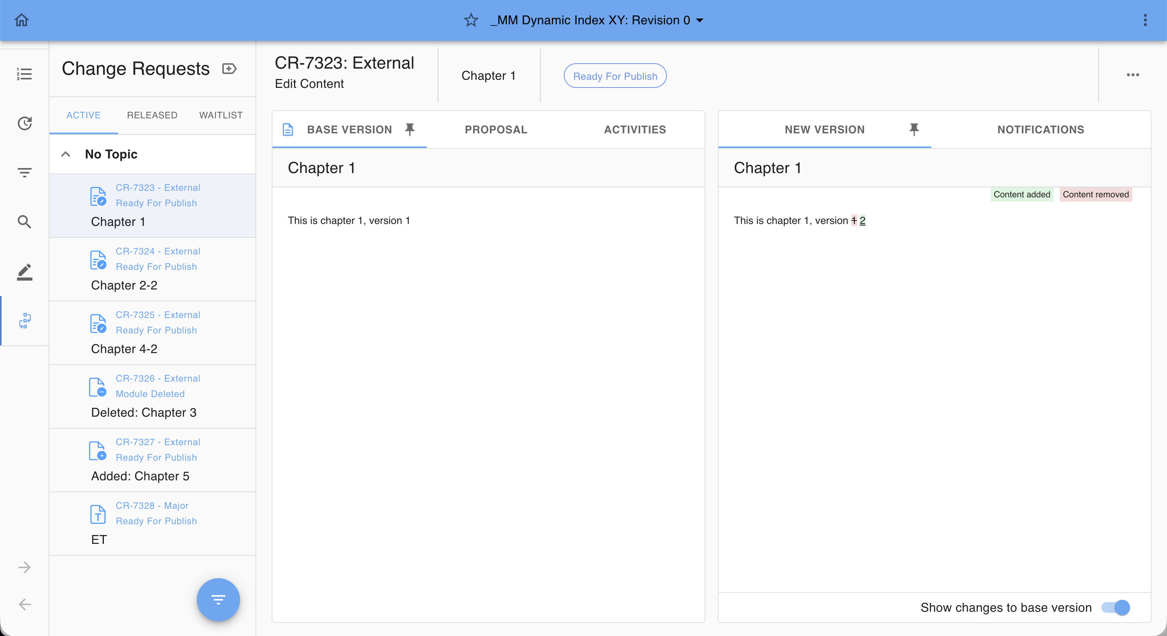Viewport: 1167px width, 636px height.
Task: Click the search magnifier in sidebar
Action: [x=24, y=222]
